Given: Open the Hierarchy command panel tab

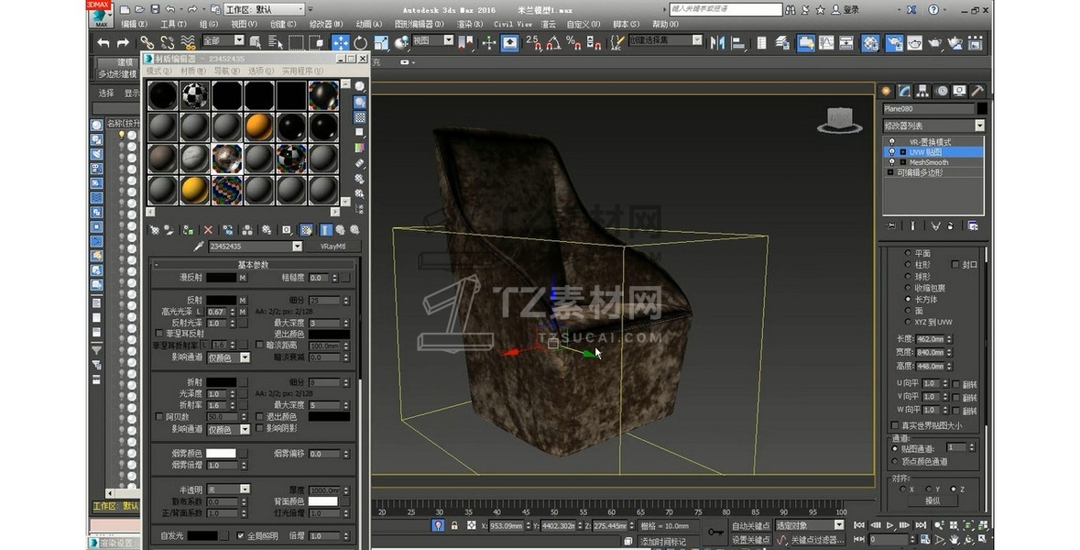Looking at the screenshot, I should [923, 91].
